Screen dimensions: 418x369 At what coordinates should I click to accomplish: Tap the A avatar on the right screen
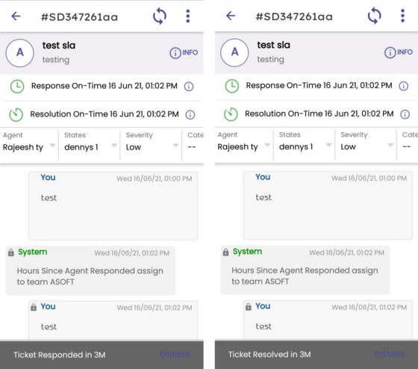point(234,52)
